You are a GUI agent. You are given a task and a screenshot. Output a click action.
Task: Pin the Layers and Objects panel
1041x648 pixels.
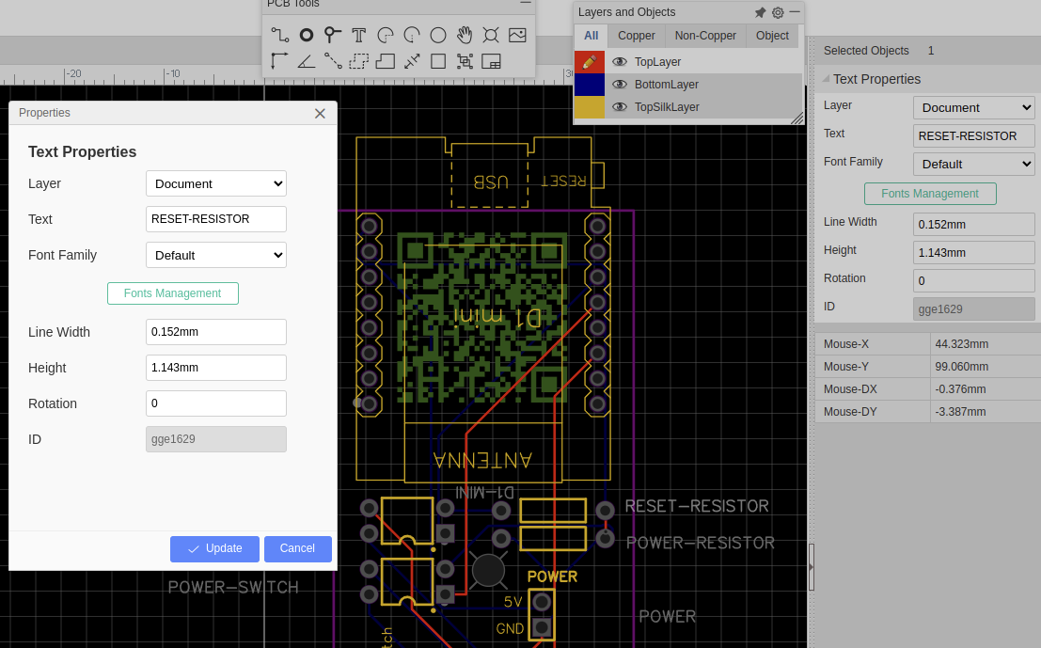coord(760,12)
